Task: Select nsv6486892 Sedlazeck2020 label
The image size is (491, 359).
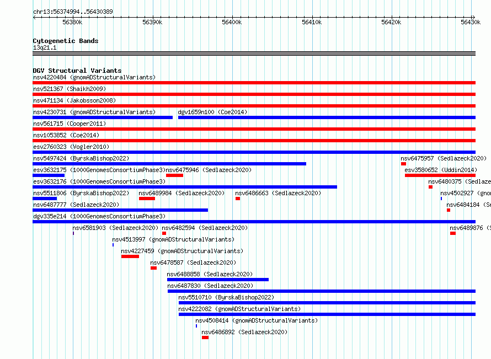Action: 244,332
